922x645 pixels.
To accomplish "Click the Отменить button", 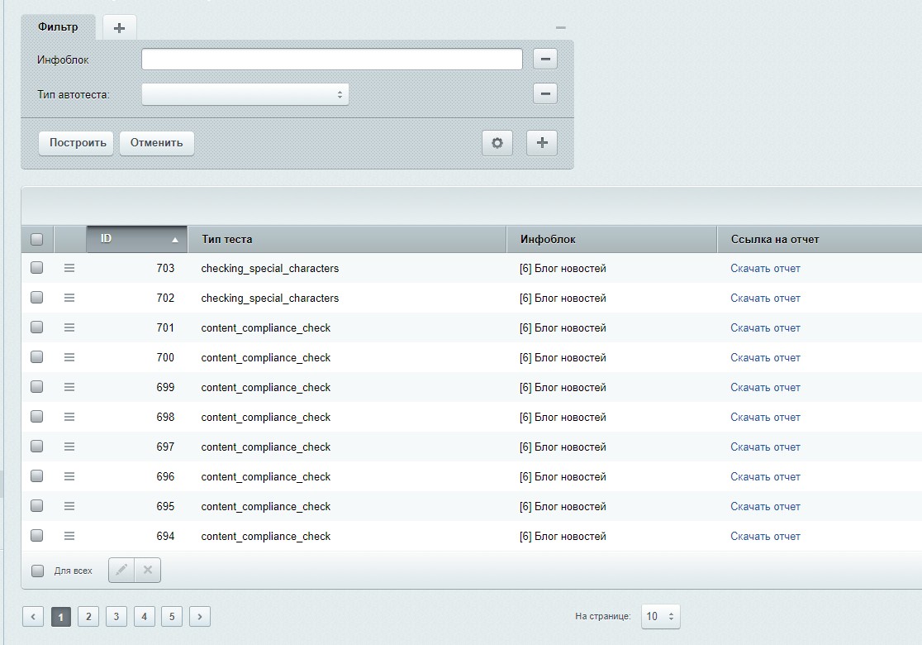I will pyautogui.click(x=157, y=143).
